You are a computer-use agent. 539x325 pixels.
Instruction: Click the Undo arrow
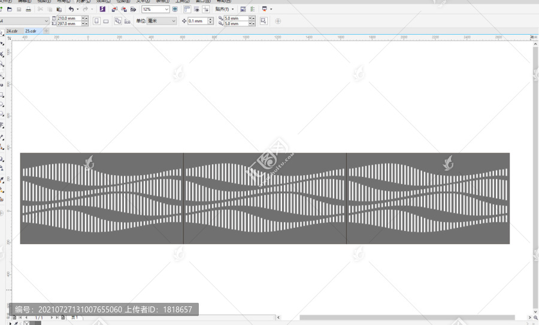coord(71,10)
